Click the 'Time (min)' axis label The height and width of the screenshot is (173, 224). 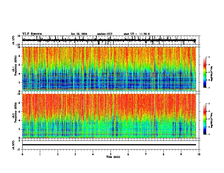(x=113, y=157)
